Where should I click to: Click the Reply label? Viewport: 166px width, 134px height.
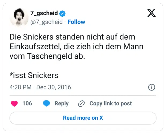click(x=62, y=104)
